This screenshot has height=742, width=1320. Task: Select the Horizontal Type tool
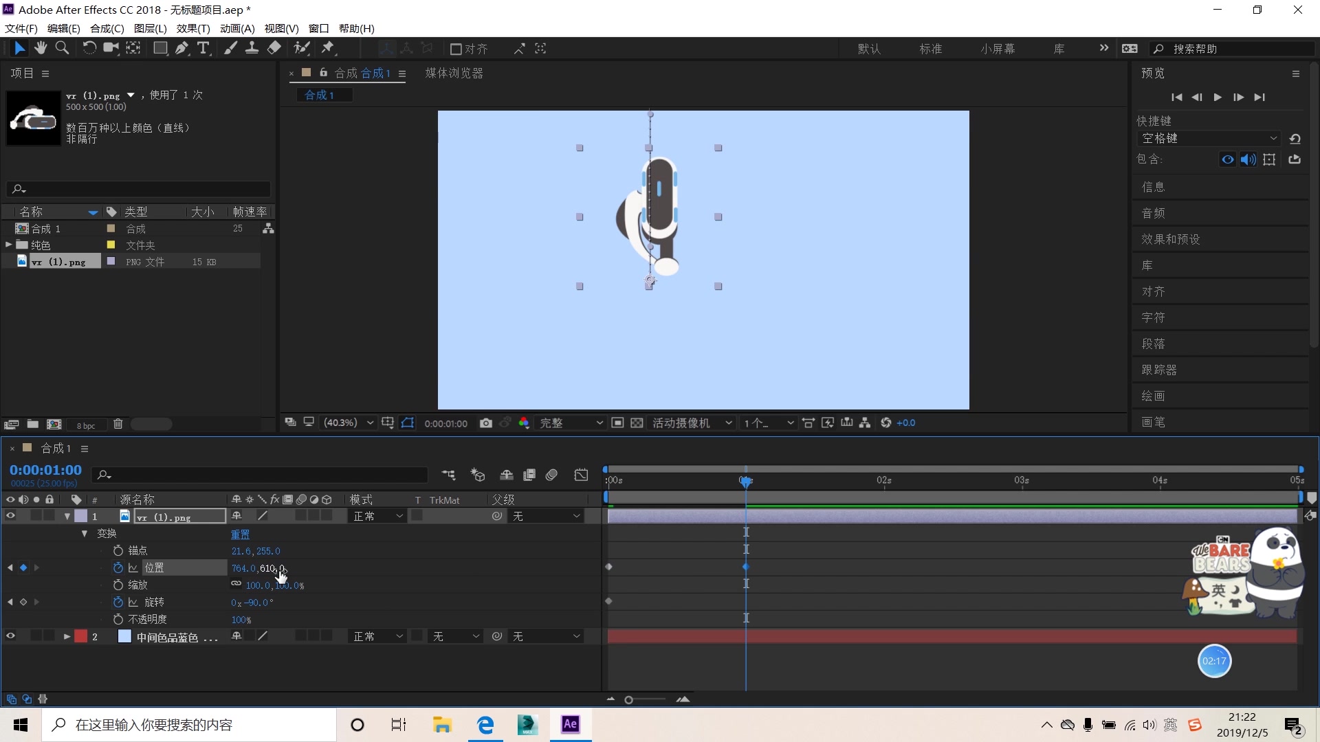[203, 48]
